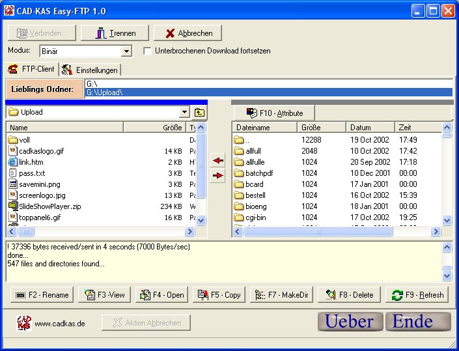
Task: Click F5 Copy button
Action: click(218, 295)
